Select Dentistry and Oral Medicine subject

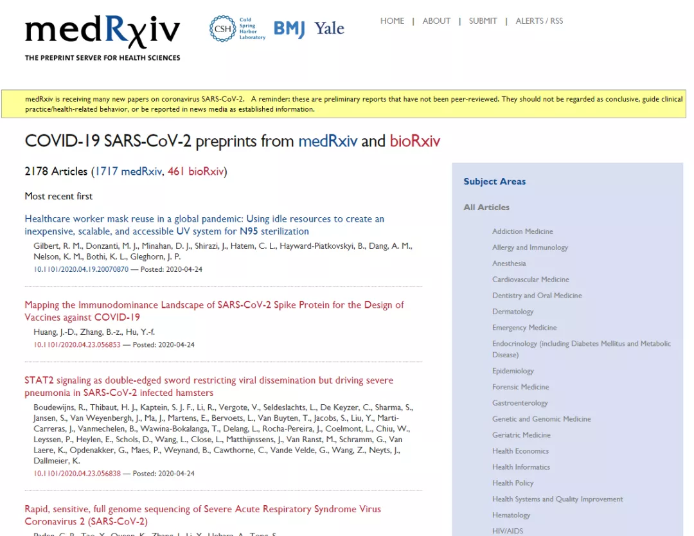tap(537, 295)
